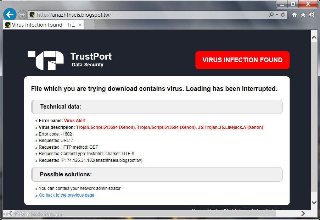Click the 'Error code: -1602' line

click(x=55, y=134)
